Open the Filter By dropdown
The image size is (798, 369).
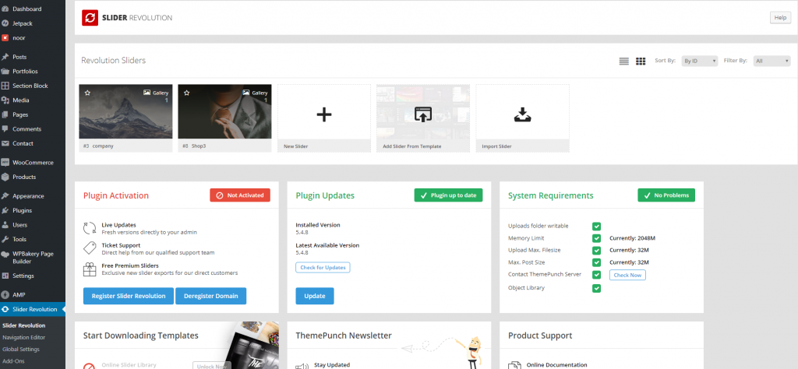(772, 61)
